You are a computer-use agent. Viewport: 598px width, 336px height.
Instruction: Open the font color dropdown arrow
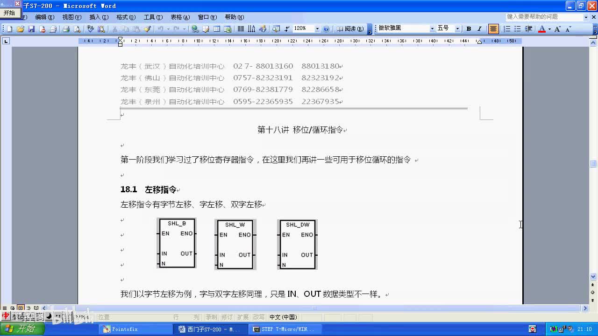[549, 29]
